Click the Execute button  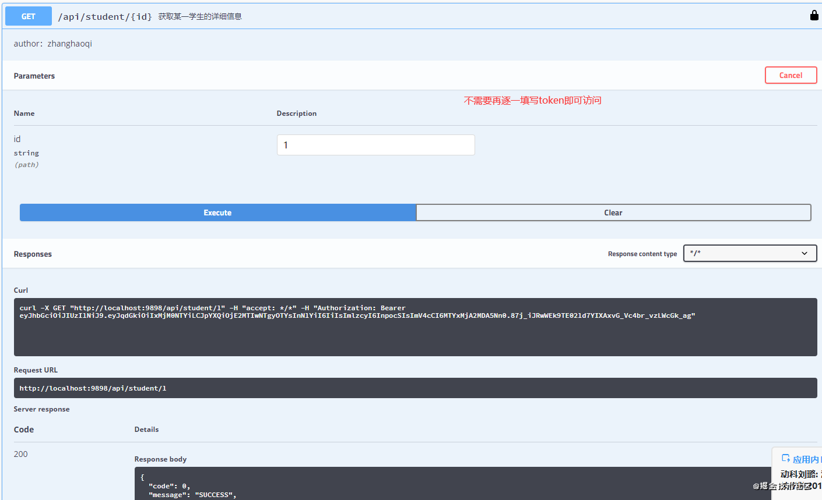tap(217, 212)
